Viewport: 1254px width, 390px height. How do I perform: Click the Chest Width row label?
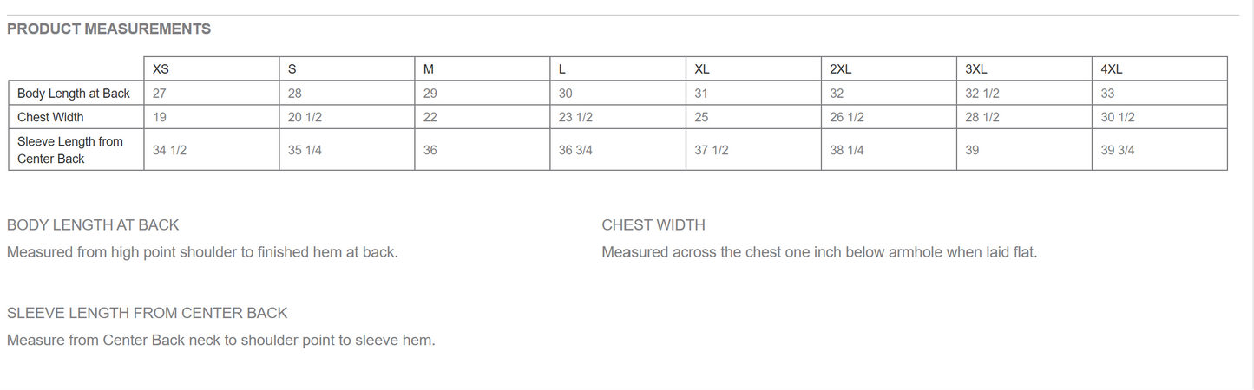click(x=50, y=117)
